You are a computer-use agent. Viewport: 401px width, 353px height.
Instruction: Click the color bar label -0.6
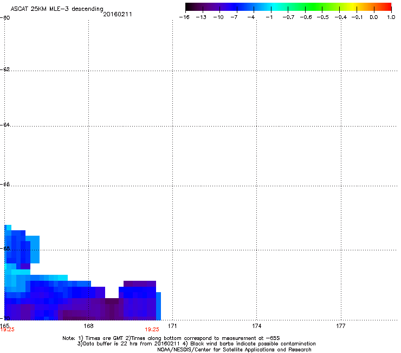(x=306, y=17)
